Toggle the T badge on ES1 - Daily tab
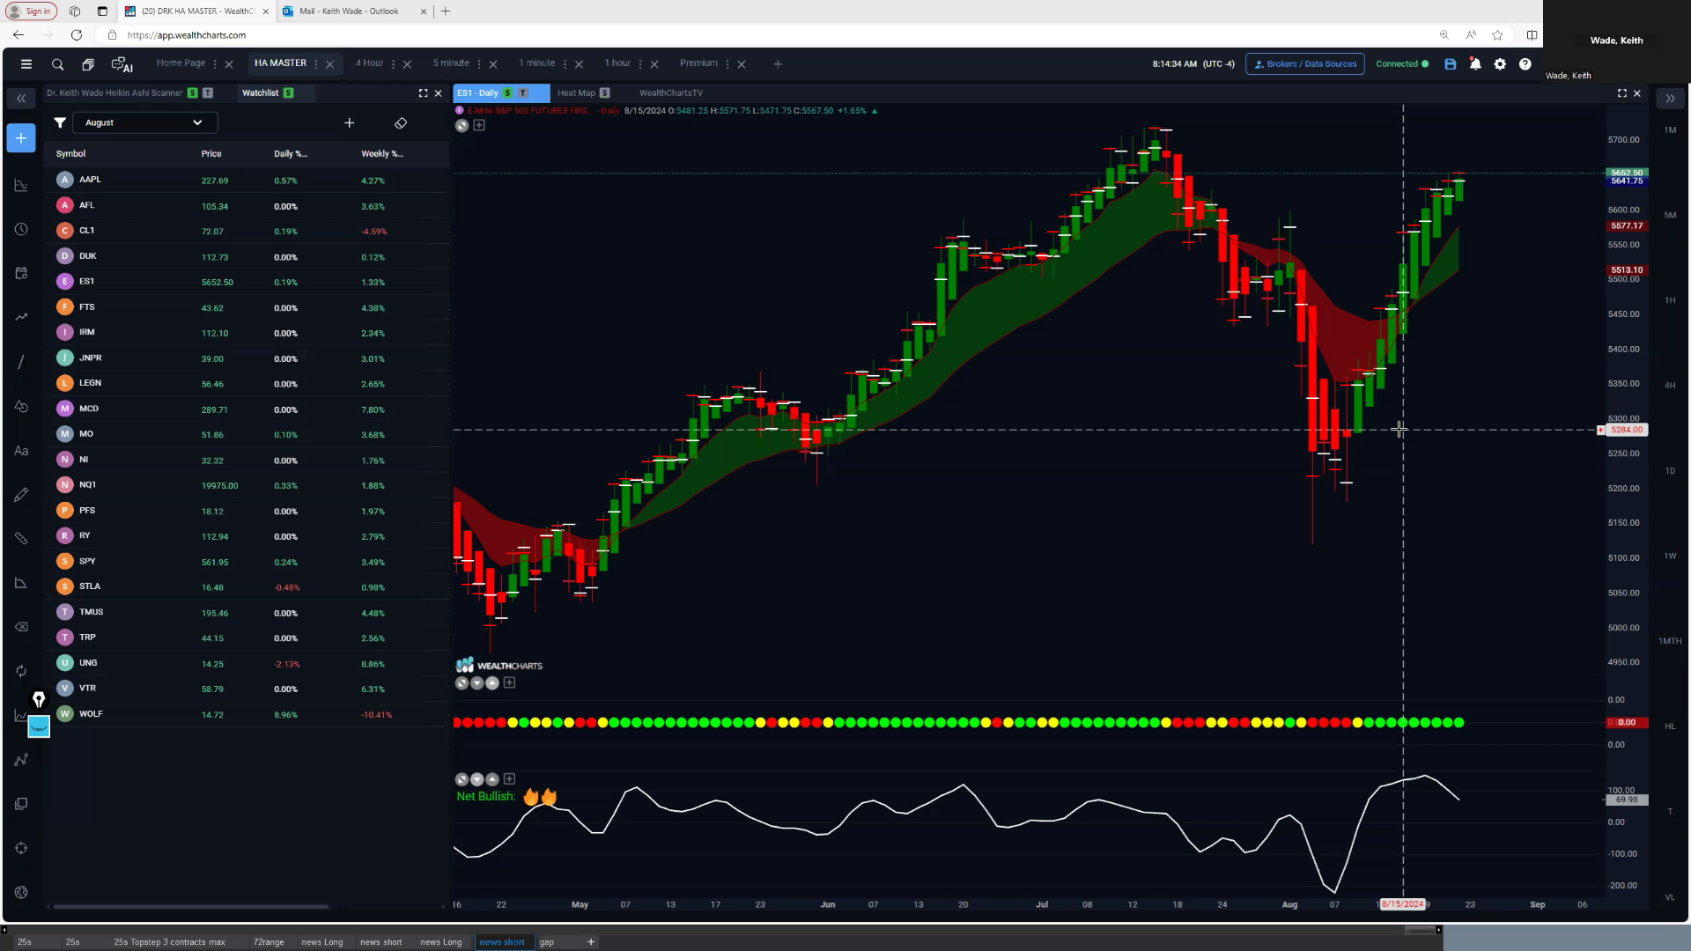 [x=522, y=93]
